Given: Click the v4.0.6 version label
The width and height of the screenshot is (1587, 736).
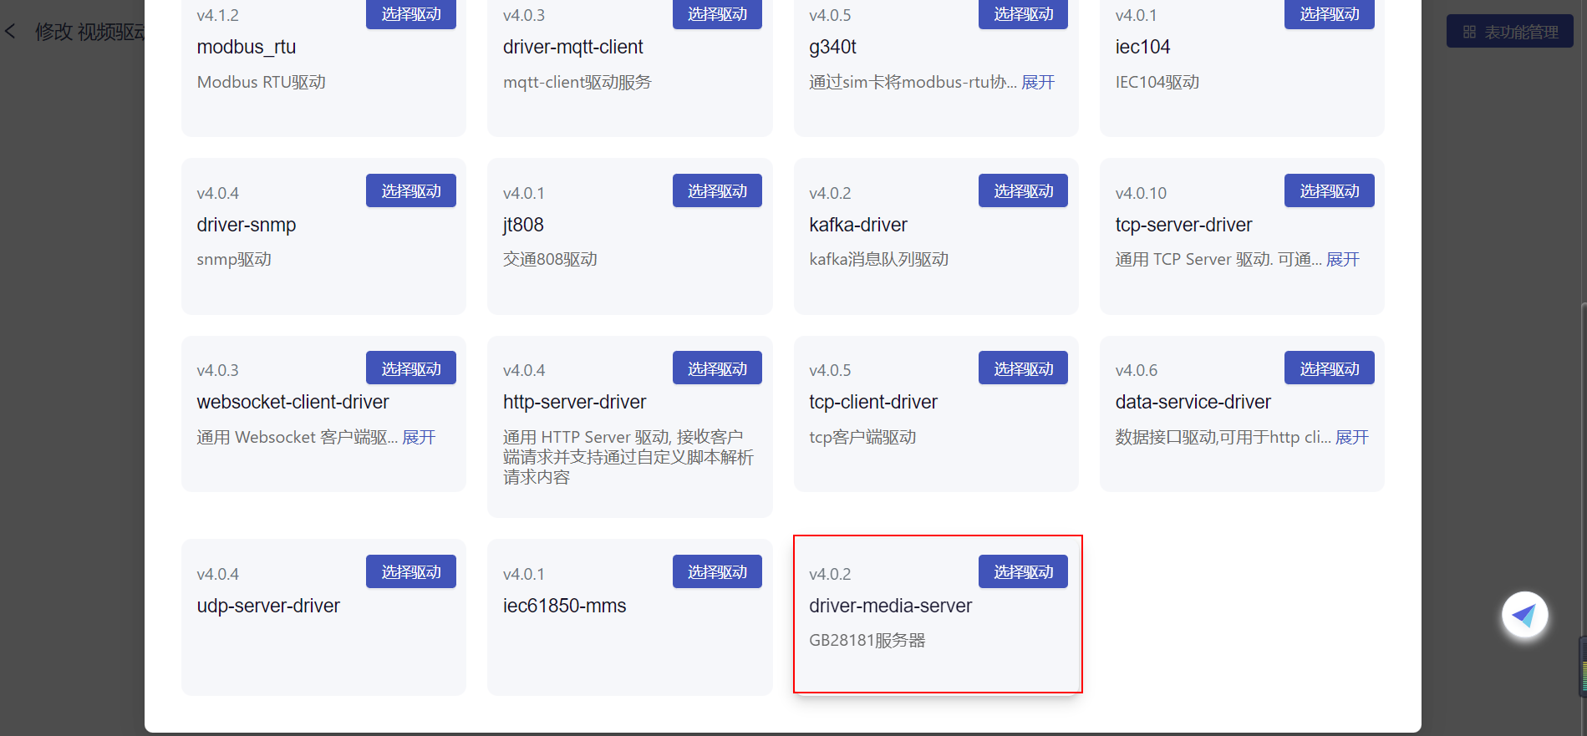Looking at the screenshot, I should (1137, 370).
